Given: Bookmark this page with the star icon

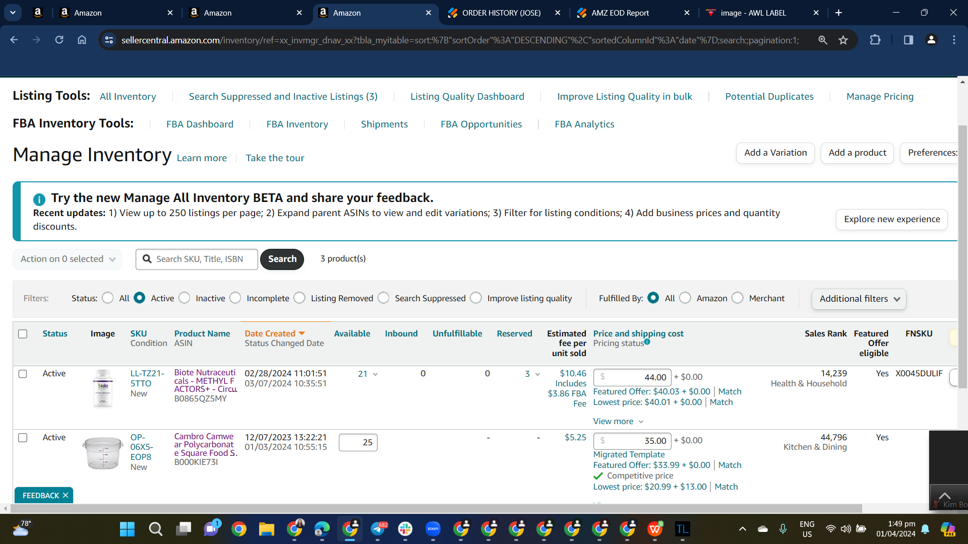Looking at the screenshot, I should (x=843, y=40).
